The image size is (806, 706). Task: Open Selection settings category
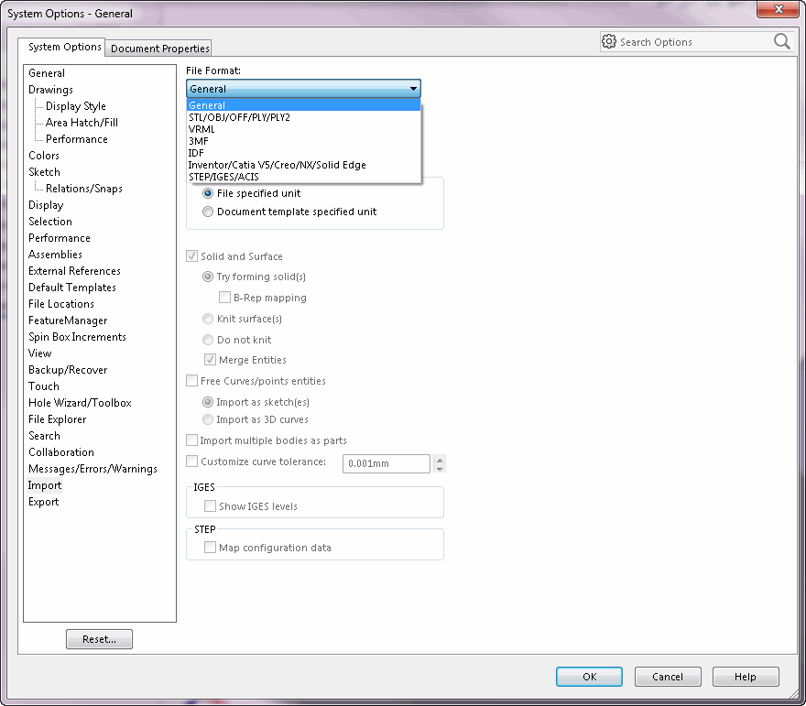click(x=50, y=221)
